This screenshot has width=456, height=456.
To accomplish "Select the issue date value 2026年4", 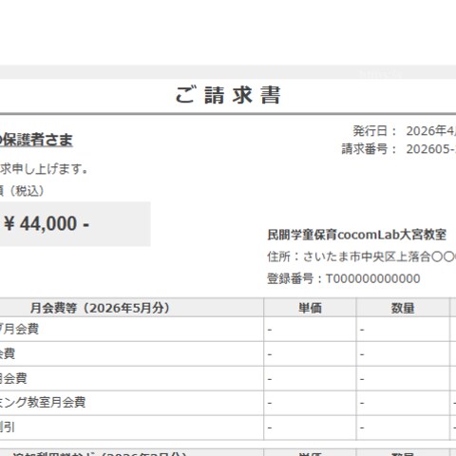I will (431, 131).
